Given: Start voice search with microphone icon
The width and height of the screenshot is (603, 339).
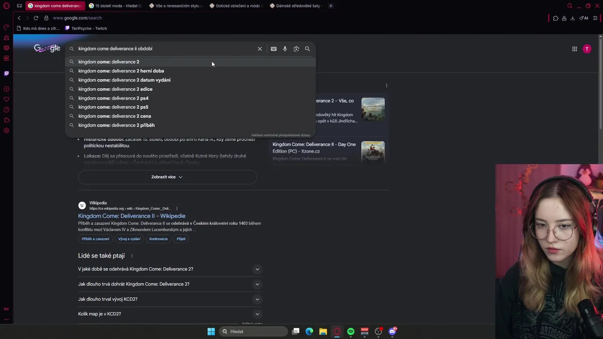Looking at the screenshot, I should [x=285, y=49].
